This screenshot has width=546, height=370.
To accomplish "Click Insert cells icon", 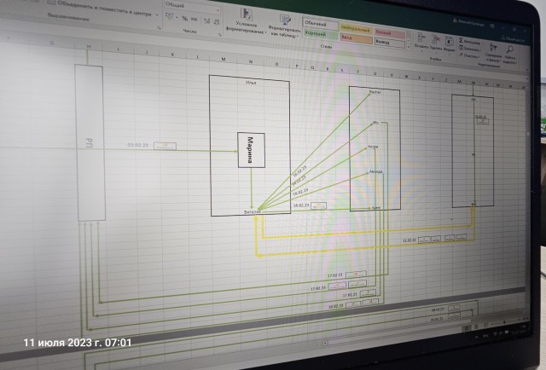I will (x=421, y=37).
